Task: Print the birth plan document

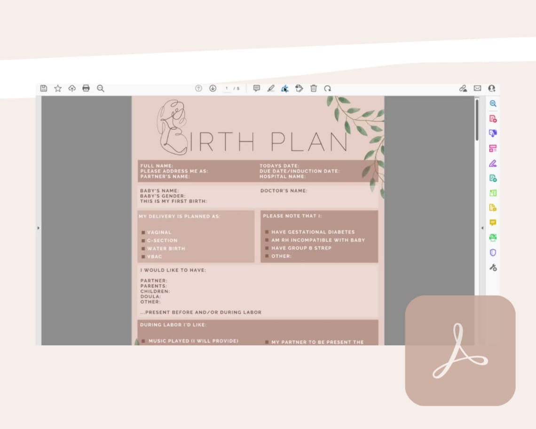Action: (x=86, y=88)
